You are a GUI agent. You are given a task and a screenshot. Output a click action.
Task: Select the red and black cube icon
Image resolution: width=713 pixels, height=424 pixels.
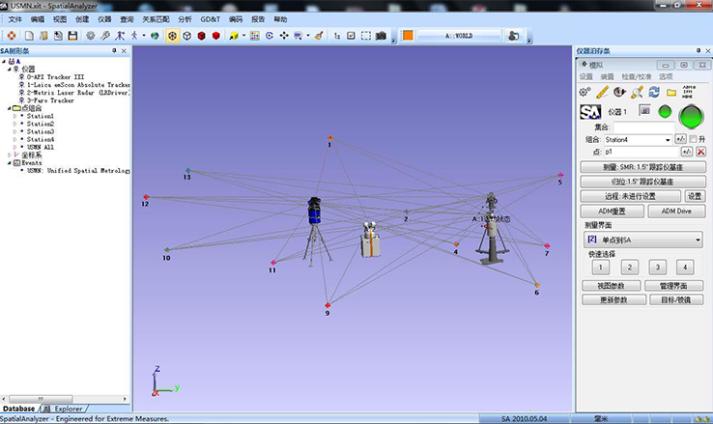point(202,36)
